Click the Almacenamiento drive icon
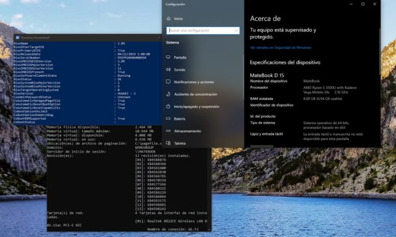This screenshot has width=396, height=237. (x=168, y=131)
